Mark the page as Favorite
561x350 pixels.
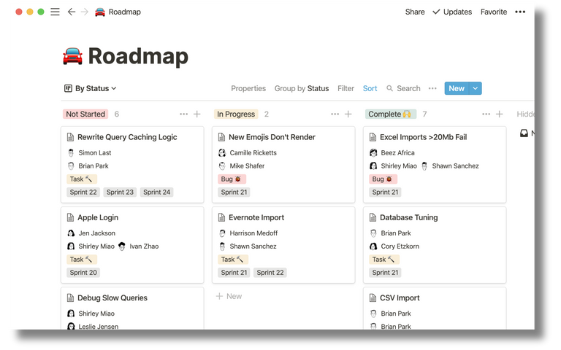click(x=494, y=12)
